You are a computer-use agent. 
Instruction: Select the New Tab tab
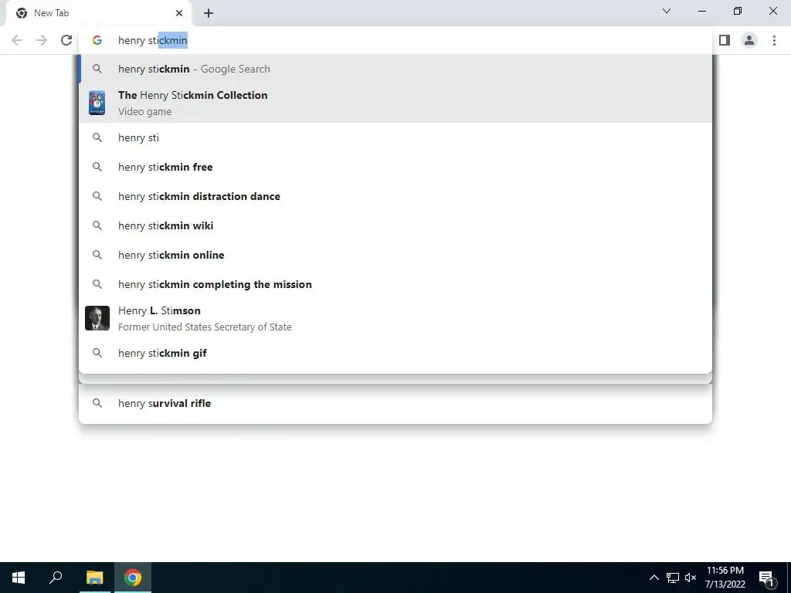click(98, 13)
